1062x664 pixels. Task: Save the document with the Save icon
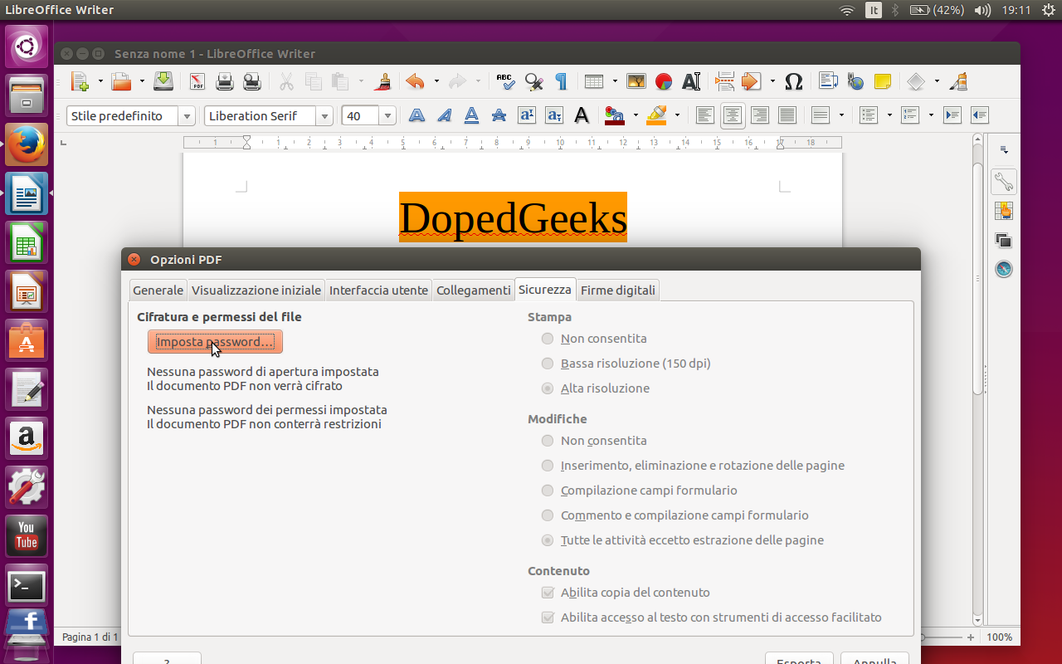pyautogui.click(x=163, y=81)
